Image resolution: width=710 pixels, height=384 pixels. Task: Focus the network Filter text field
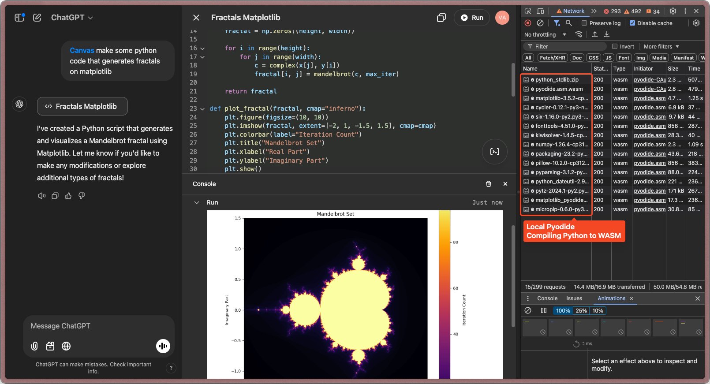click(x=565, y=46)
